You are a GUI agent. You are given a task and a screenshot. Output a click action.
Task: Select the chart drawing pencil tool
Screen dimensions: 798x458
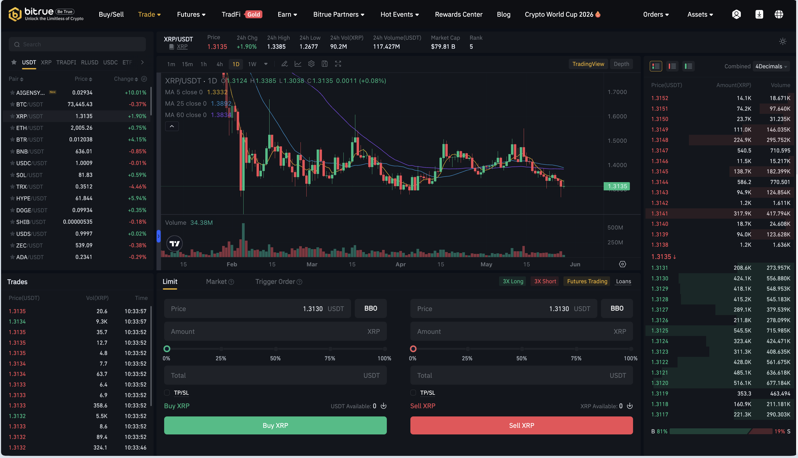pos(284,64)
